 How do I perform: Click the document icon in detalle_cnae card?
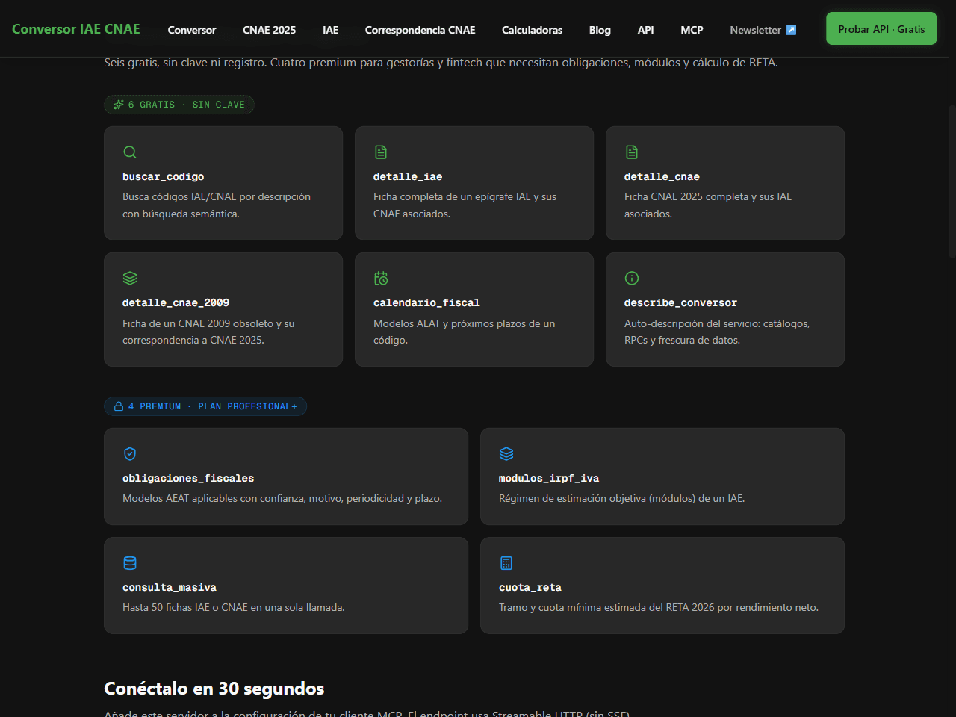coord(632,152)
